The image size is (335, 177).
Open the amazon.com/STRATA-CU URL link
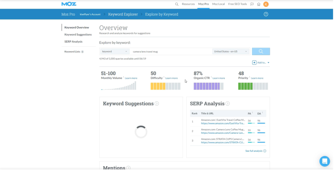[x=222, y=142]
